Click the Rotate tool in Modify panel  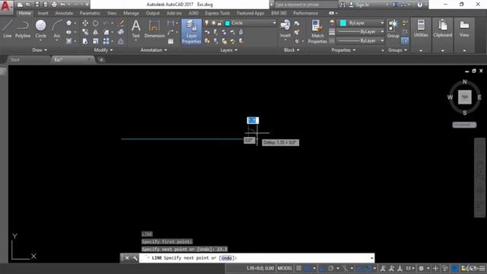pos(95,23)
